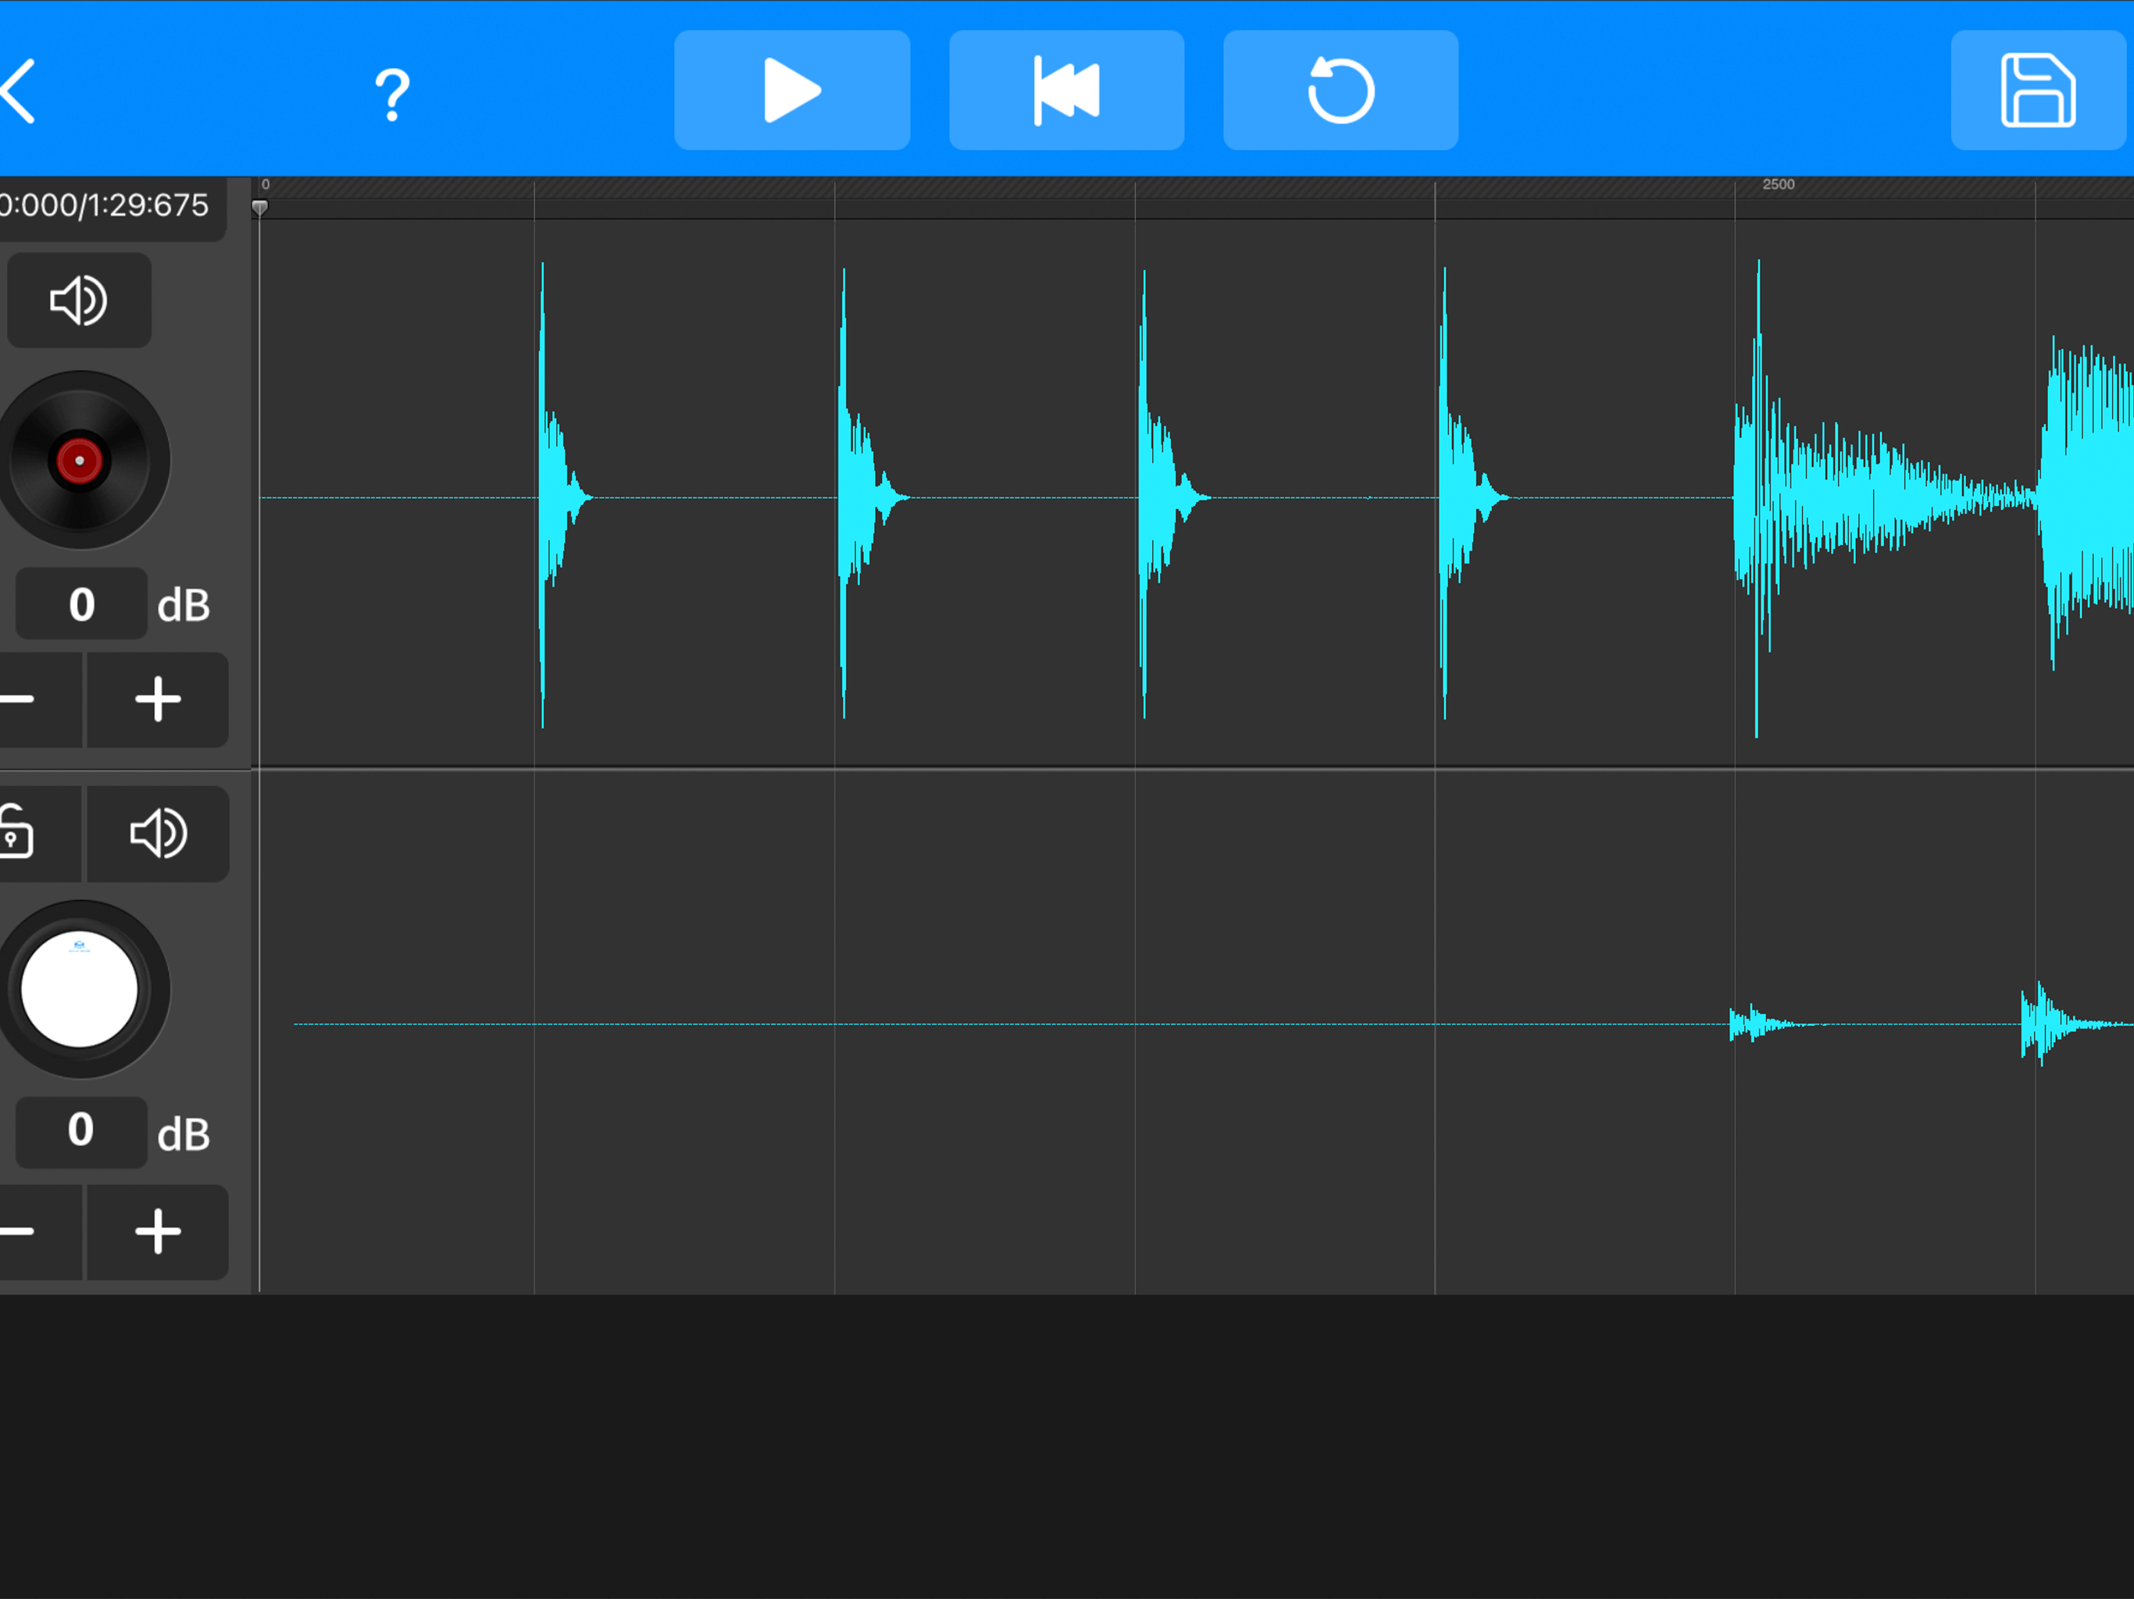Save the project with the floppy disk icon
The image size is (2134, 1599).
tap(2037, 91)
